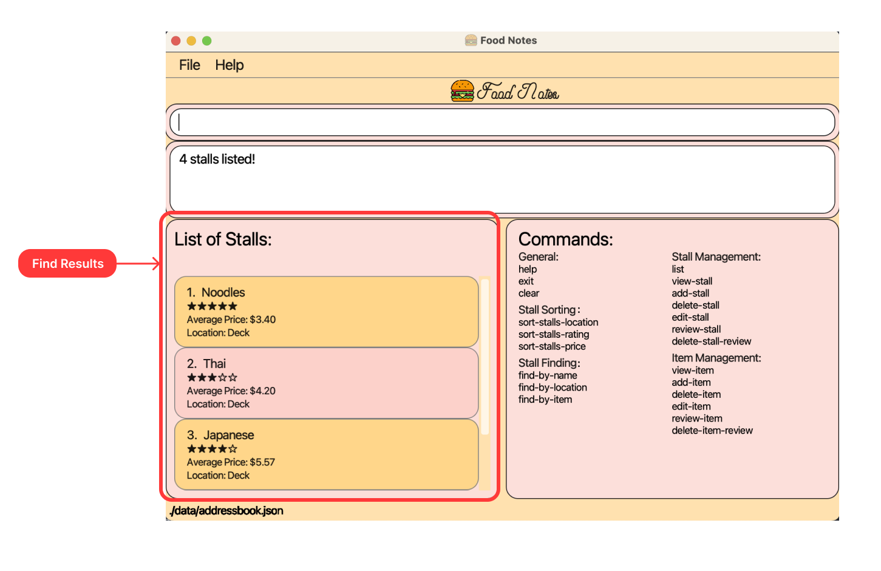The image size is (881, 571).
Task: Click the 'List of Stalls:' heading
Action: 223,239
